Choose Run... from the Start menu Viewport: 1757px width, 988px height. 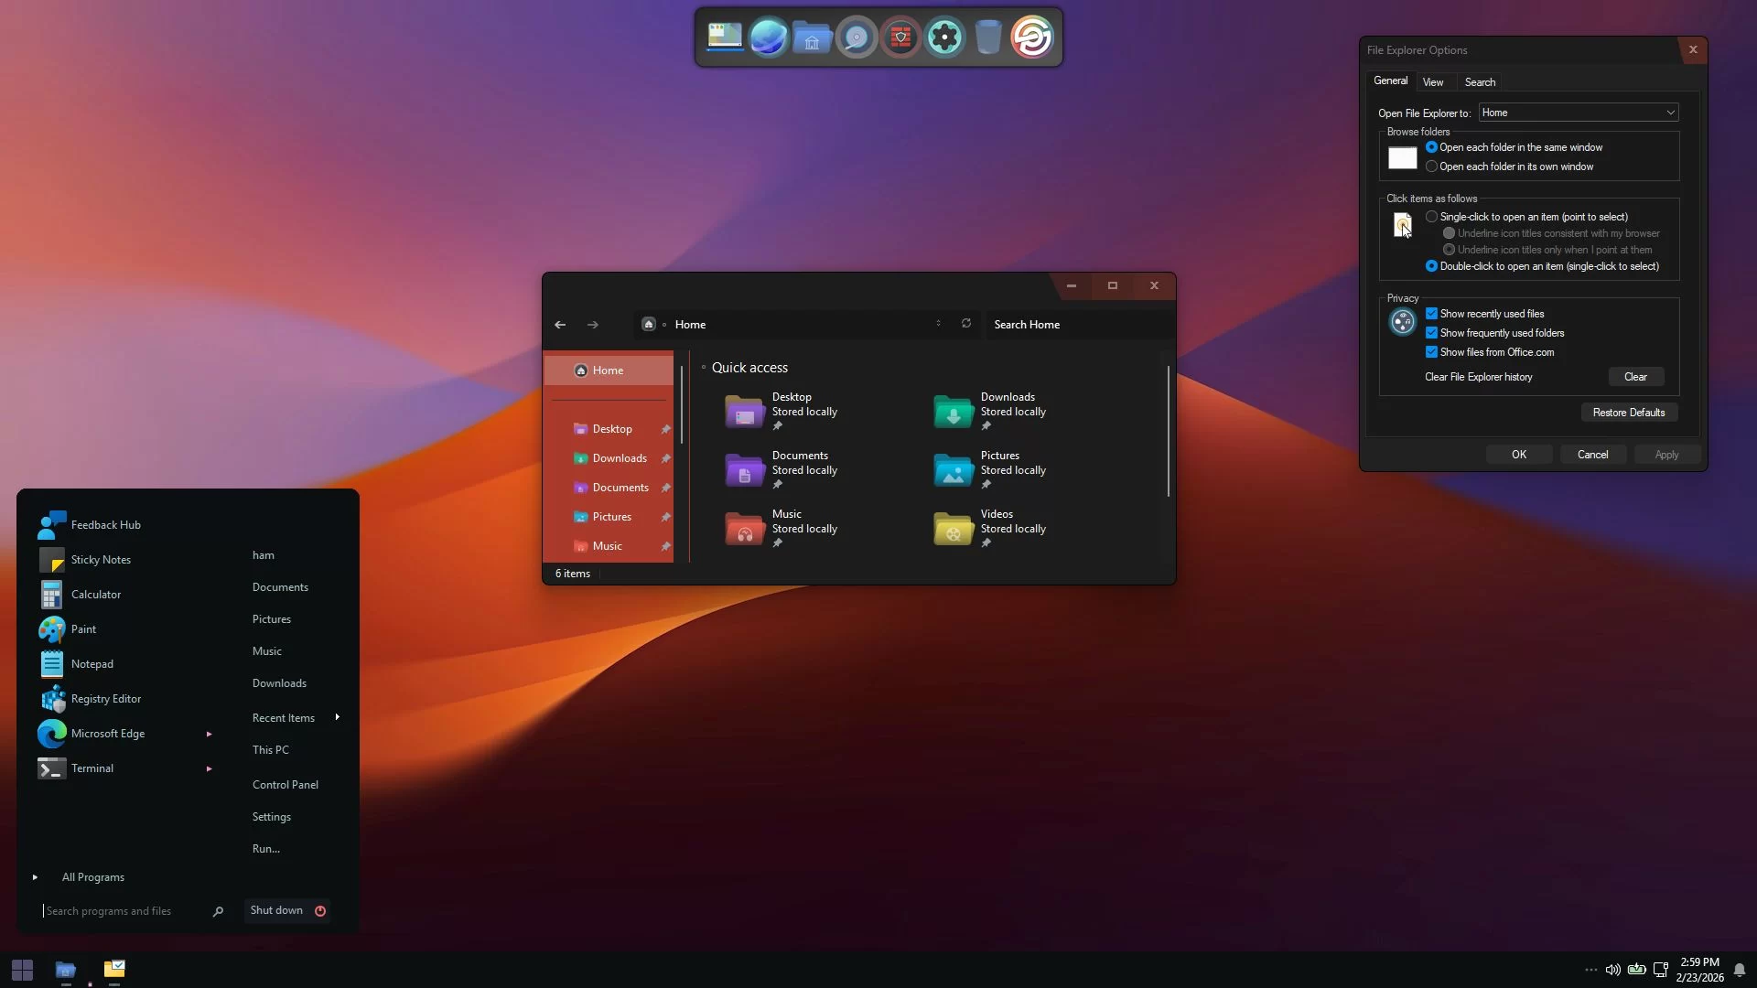point(266,849)
